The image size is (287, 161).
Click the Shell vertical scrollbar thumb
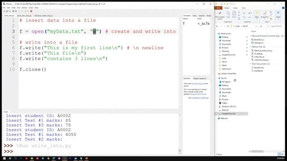coord(180,150)
